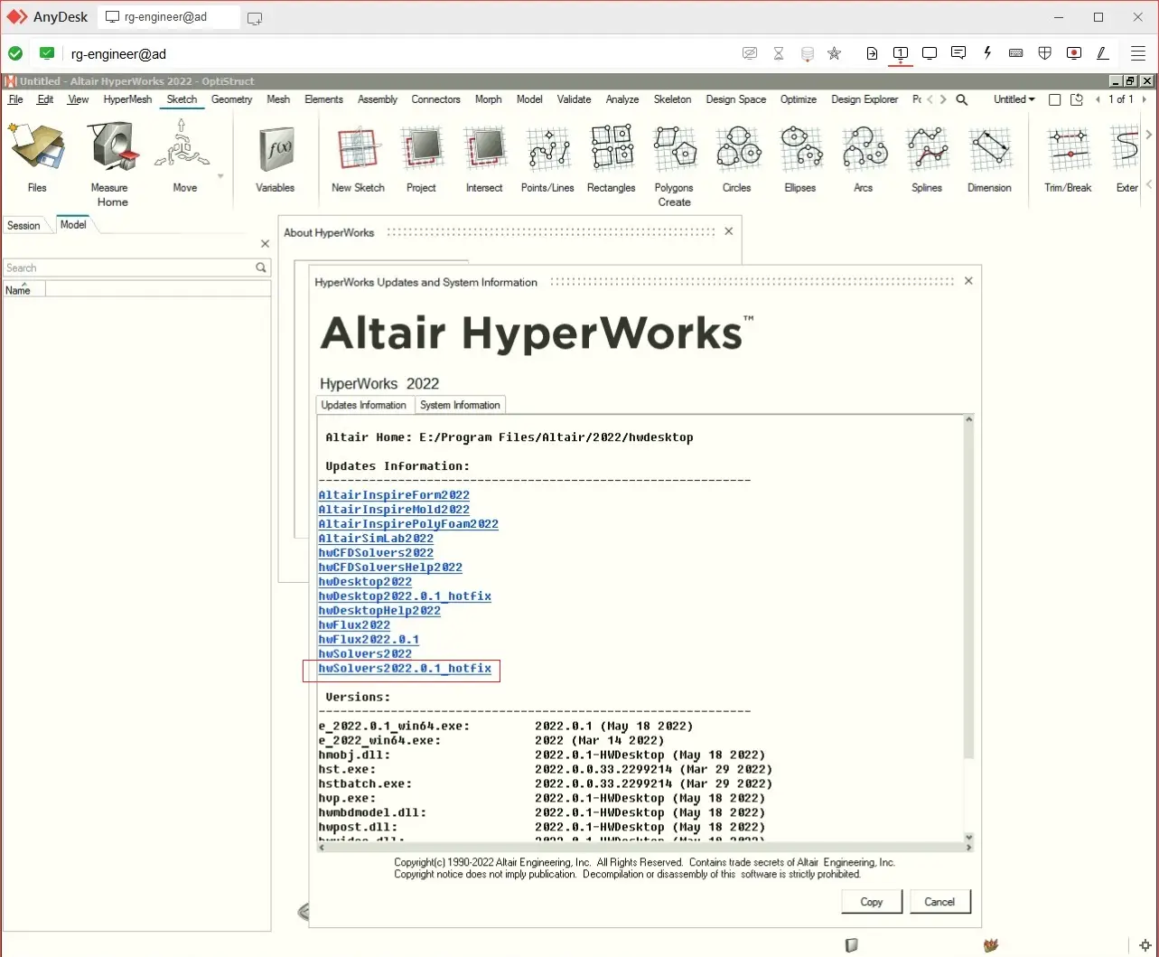This screenshot has height=957, width=1159.
Task: Close the model browser panel
Action: pos(265,244)
